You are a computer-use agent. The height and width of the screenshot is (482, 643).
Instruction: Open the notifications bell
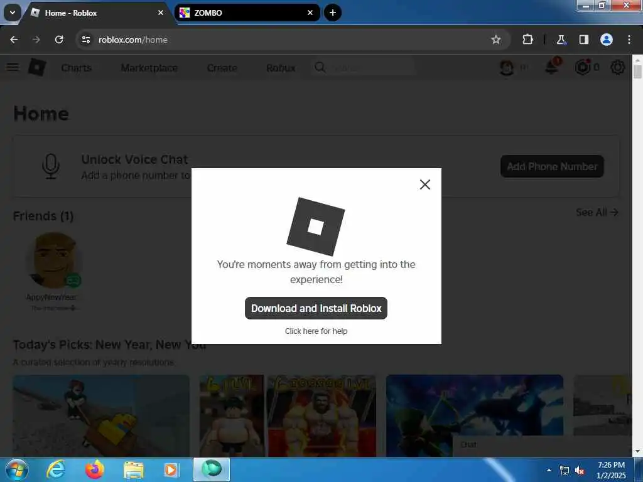[552, 67]
